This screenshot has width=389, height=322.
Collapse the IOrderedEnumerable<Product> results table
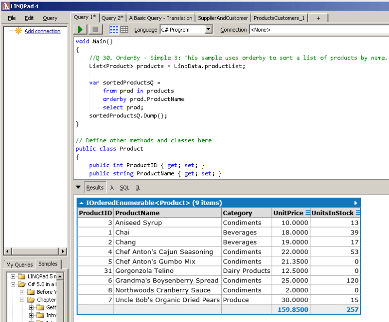pos(81,203)
